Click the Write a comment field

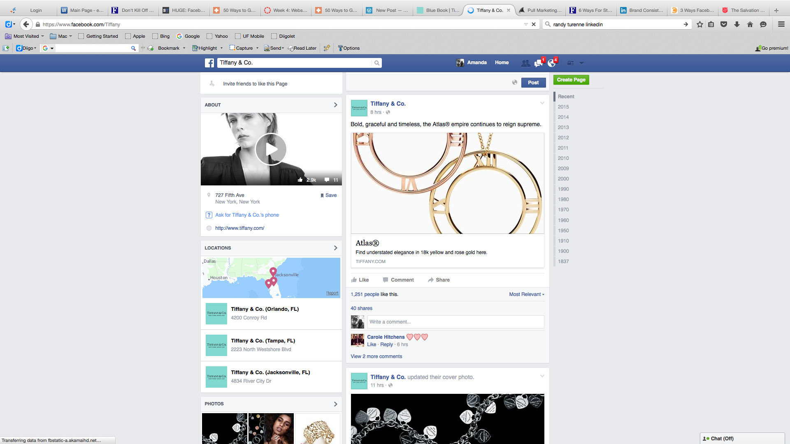455,322
